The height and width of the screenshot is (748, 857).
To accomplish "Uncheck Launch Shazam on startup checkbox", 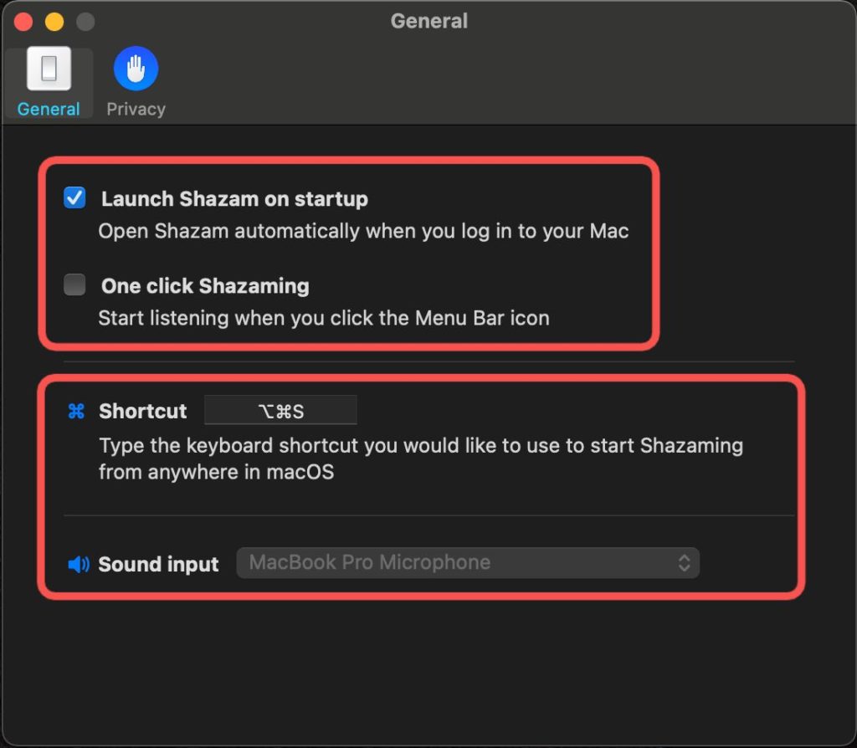I will (74, 197).
